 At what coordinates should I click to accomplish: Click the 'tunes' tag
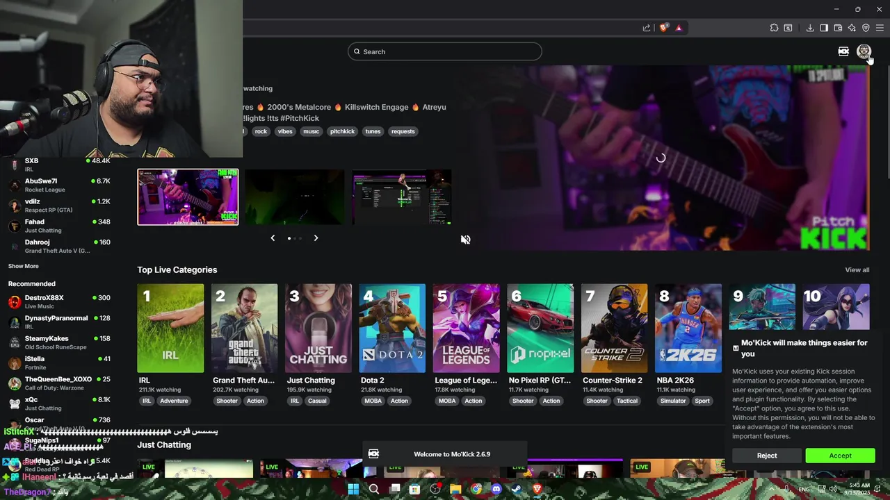point(373,131)
